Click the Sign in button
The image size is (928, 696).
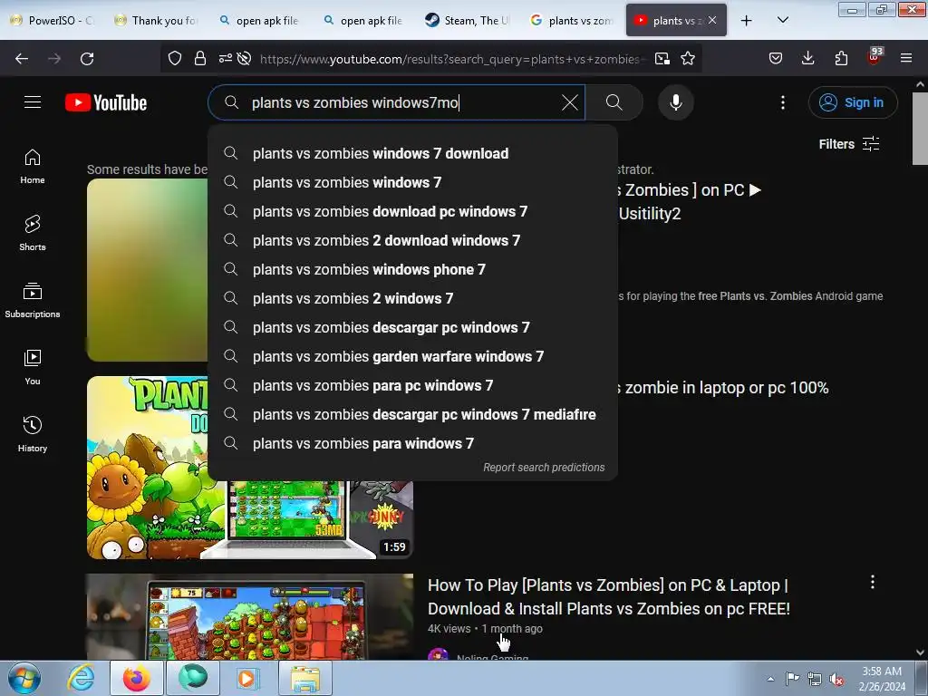[x=852, y=102]
